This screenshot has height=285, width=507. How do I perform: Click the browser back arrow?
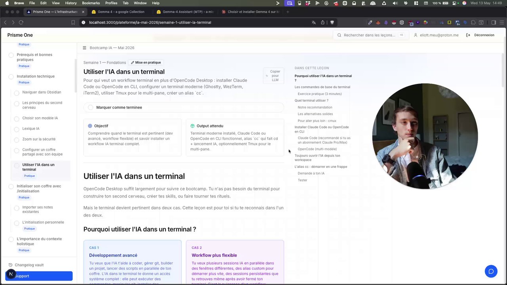[x=6, y=23]
